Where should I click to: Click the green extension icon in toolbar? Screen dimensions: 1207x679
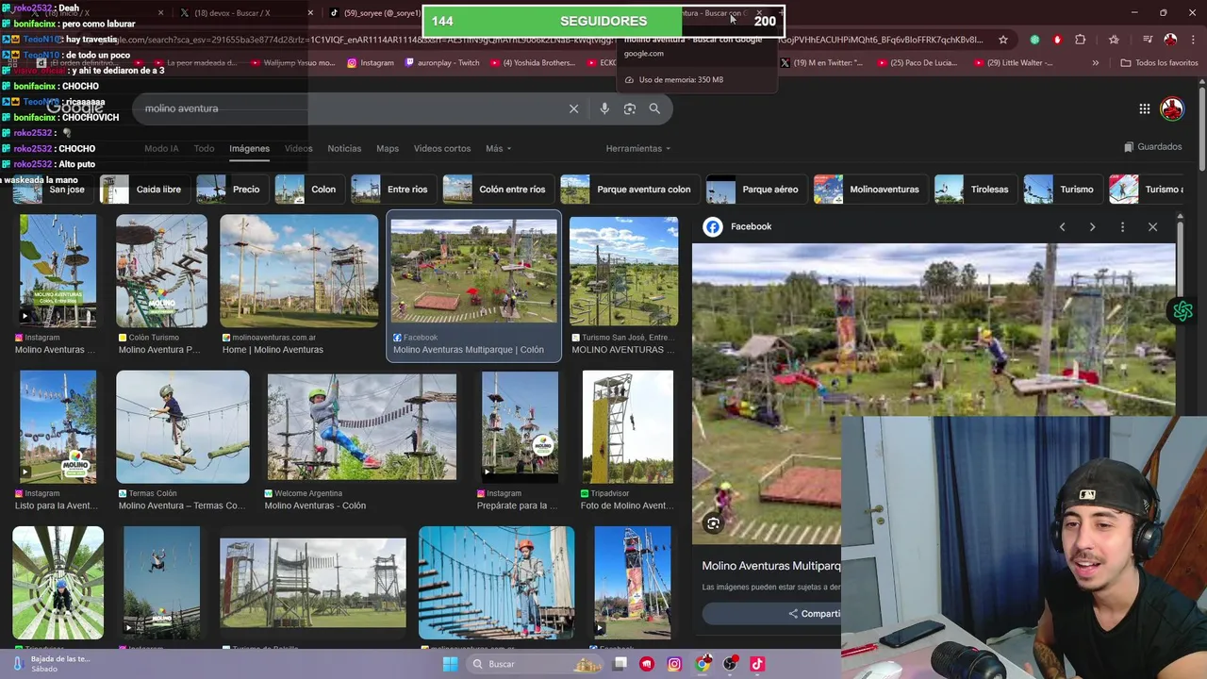point(1035,40)
